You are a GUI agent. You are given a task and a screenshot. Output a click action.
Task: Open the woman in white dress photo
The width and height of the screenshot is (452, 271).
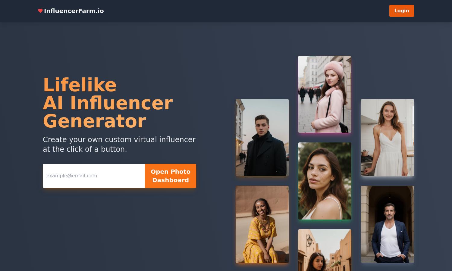388,138
